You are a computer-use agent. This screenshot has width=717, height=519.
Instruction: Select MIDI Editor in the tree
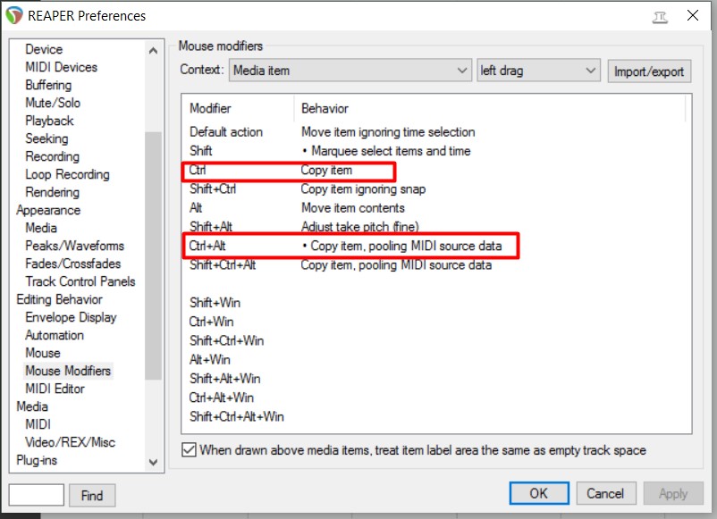(55, 389)
